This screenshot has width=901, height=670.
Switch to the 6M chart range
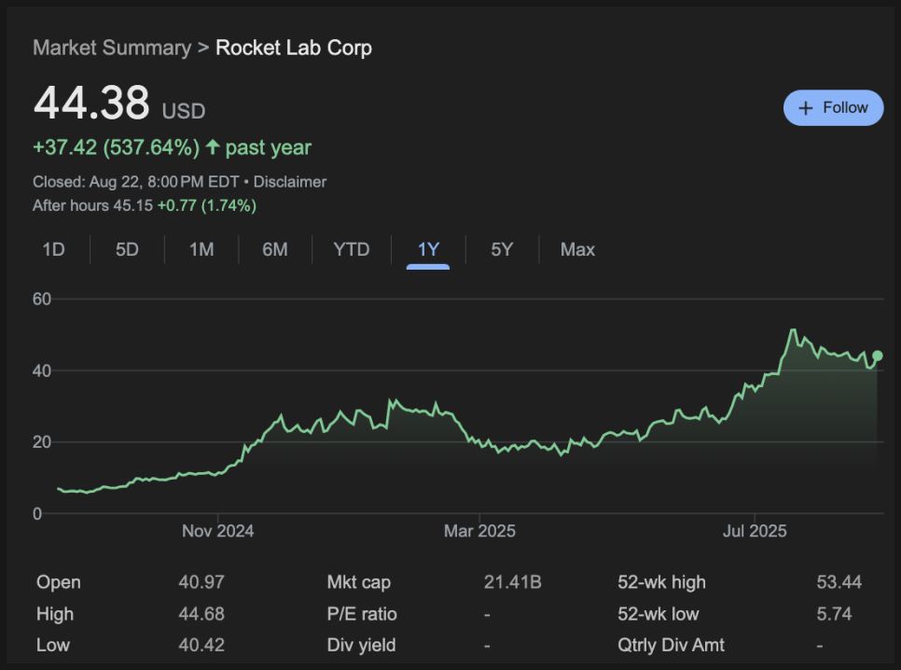click(x=274, y=249)
